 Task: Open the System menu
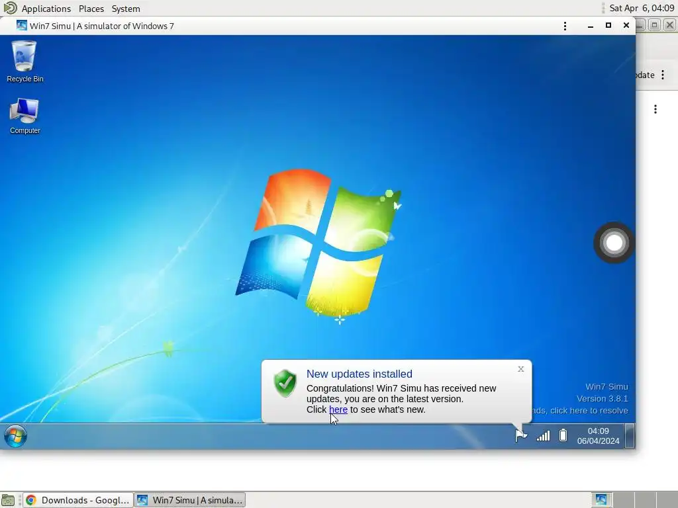(x=126, y=9)
